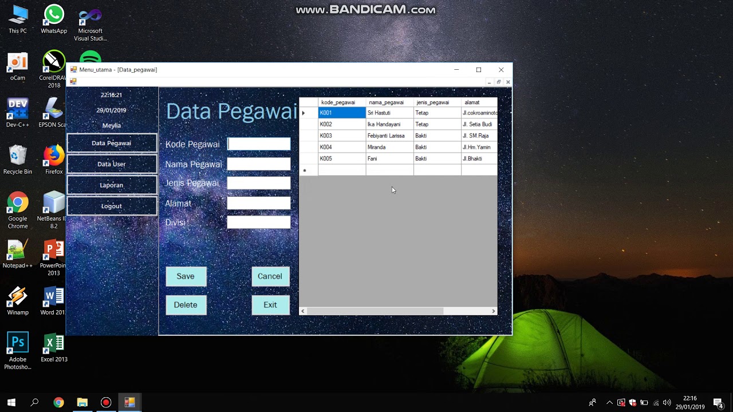Open the Recycle Bin
Screen dimensions: 733x412
pyautogui.click(x=18, y=160)
